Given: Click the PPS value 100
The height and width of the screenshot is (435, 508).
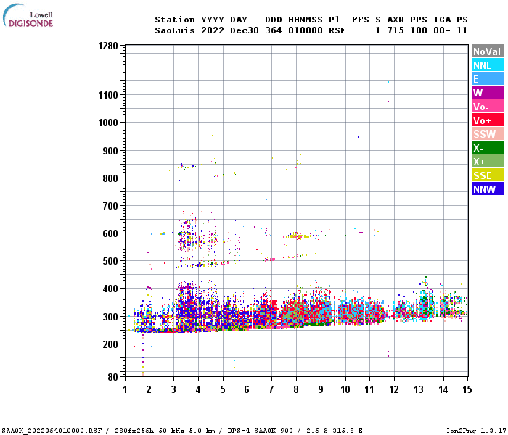Looking at the screenshot, I should tap(418, 30).
